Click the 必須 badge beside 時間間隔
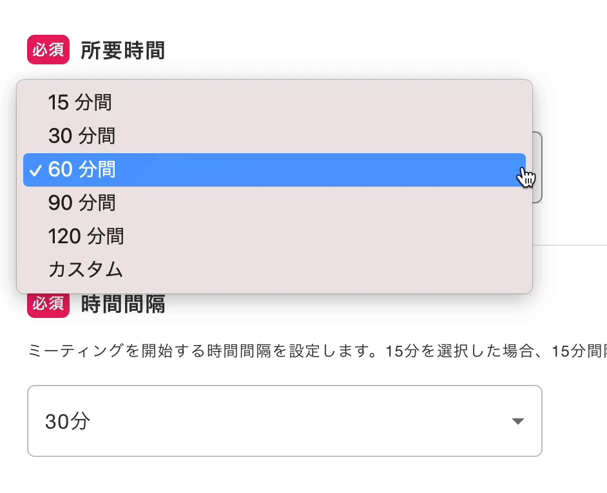The height and width of the screenshot is (493, 607). [48, 304]
